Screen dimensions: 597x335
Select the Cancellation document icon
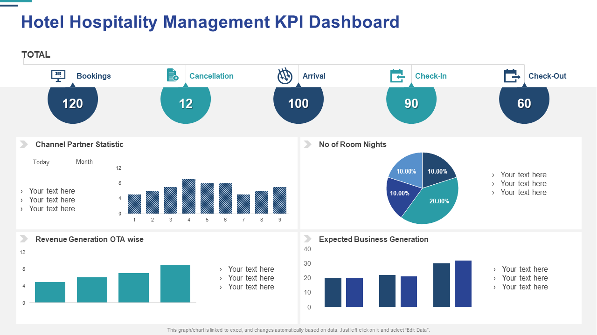point(172,75)
